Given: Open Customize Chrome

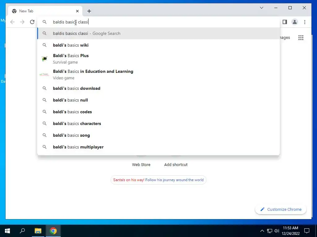Looking at the screenshot, I should tap(281, 210).
